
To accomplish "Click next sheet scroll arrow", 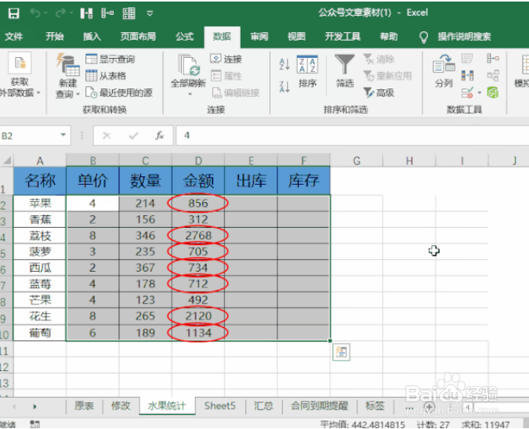I will click(x=34, y=406).
